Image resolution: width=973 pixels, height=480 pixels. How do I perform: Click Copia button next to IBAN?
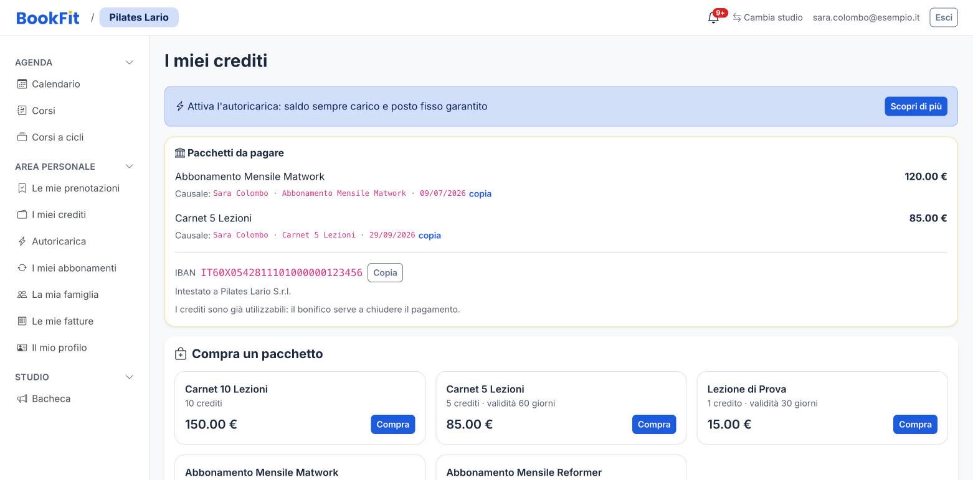pos(385,272)
